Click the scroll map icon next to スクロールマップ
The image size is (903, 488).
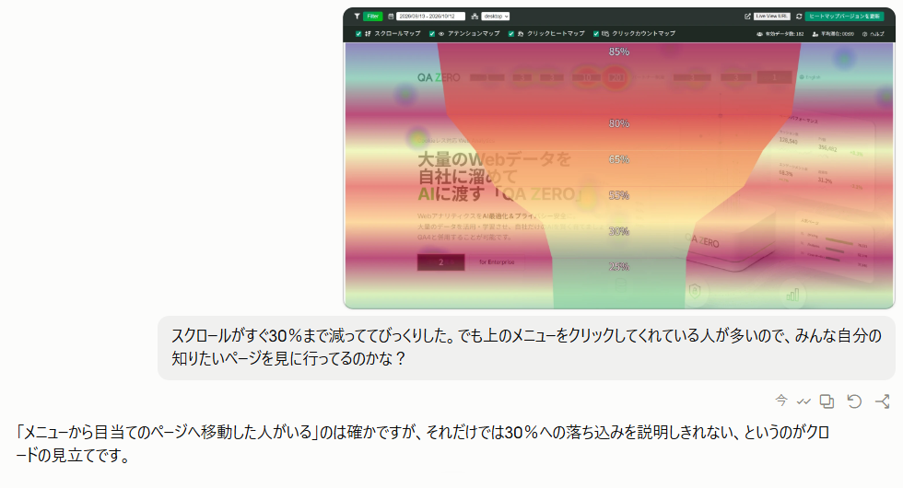(x=368, y=34)
